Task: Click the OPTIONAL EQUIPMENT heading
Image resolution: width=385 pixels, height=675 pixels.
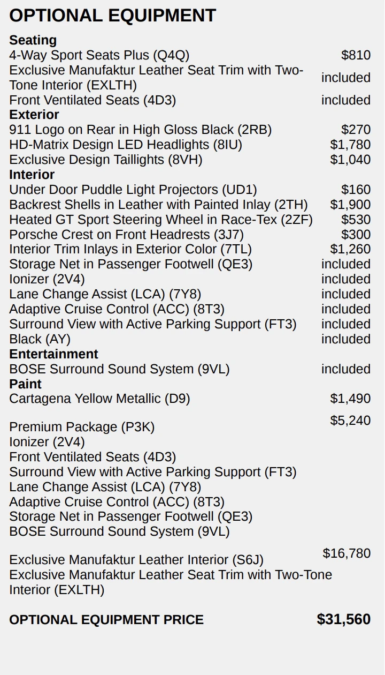Action: (112, 16)
